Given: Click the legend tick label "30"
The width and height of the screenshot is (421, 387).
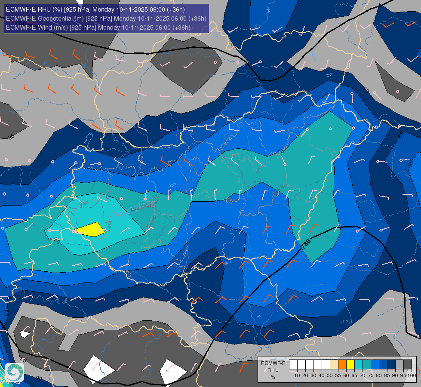Looking at the screenshot, I should tap(313, 375).
